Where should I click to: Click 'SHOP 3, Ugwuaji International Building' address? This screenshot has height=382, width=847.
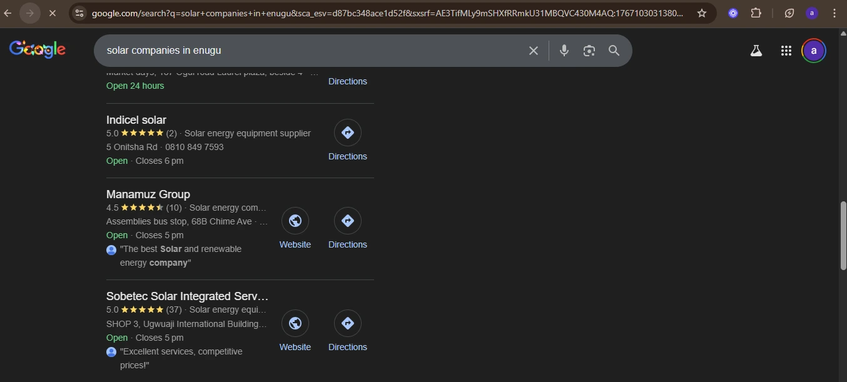187,324
